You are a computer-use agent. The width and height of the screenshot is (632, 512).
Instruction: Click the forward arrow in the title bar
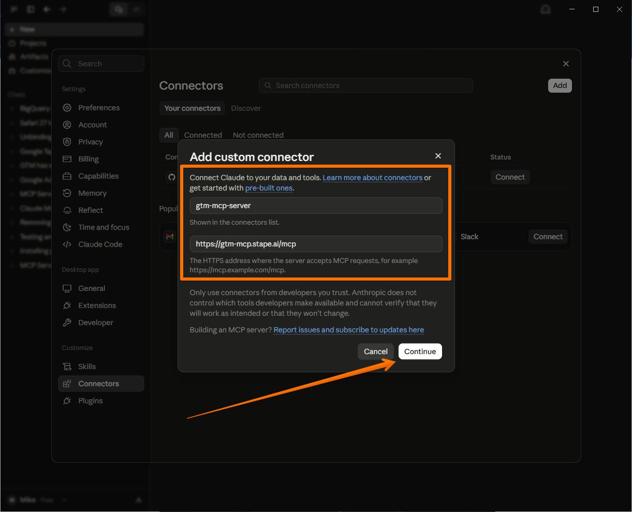pos(63,9)
